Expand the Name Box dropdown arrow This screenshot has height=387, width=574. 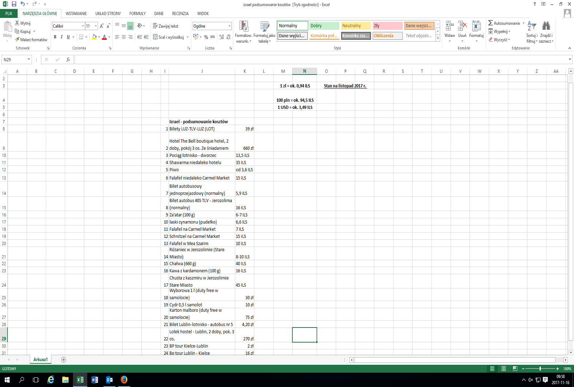pos(29,59)
